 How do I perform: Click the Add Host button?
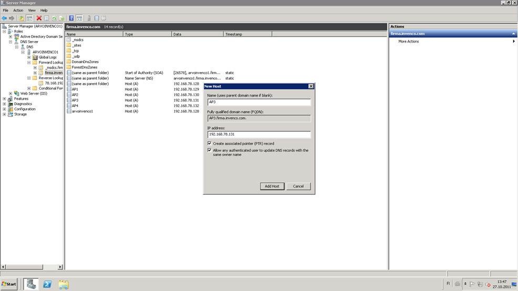[x=272, y=186]
